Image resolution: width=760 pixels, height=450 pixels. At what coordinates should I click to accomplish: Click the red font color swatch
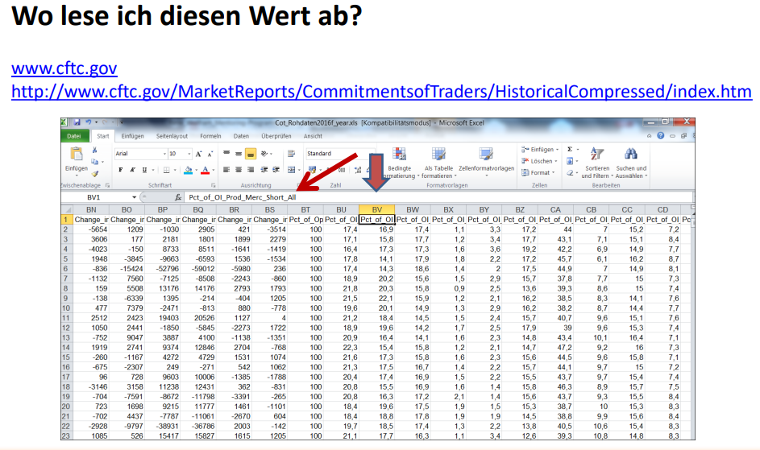(205, 170)
